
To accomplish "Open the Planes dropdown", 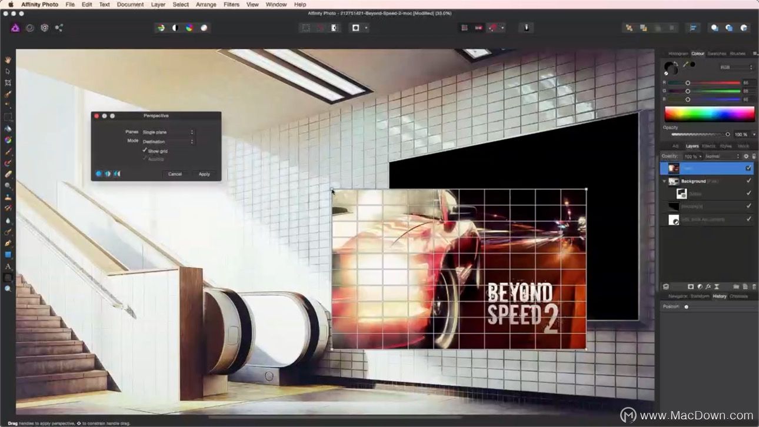I will (x=168, y=132).
